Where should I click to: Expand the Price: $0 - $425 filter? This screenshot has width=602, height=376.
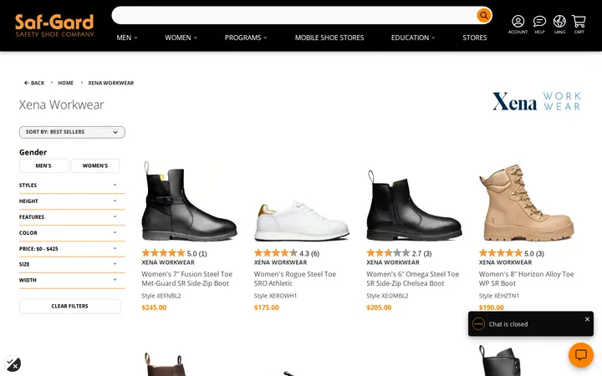(72, 249)
